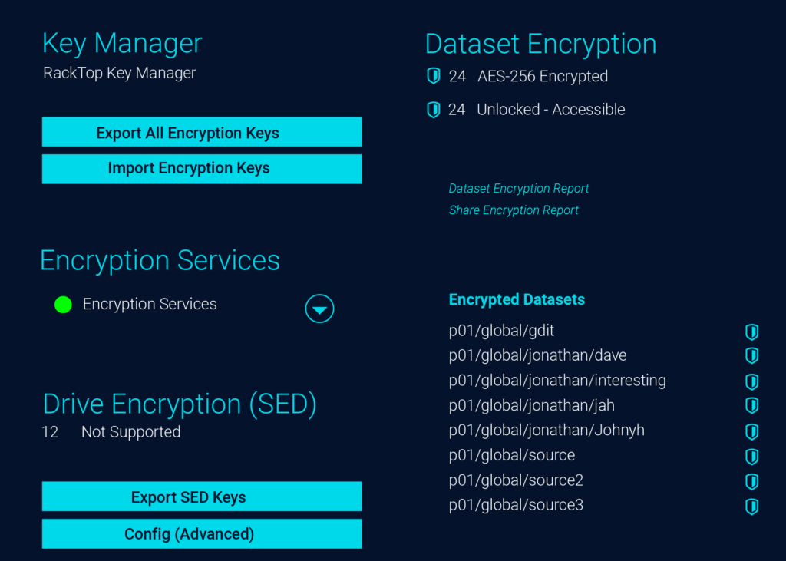
Task: Select the p01/global/source dataset entry
Action: (512, 454)
